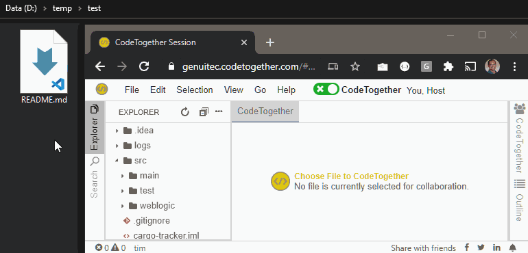Click the notifications bell in status bar
The image size is (528, 253).
click(x=513, y=248)
